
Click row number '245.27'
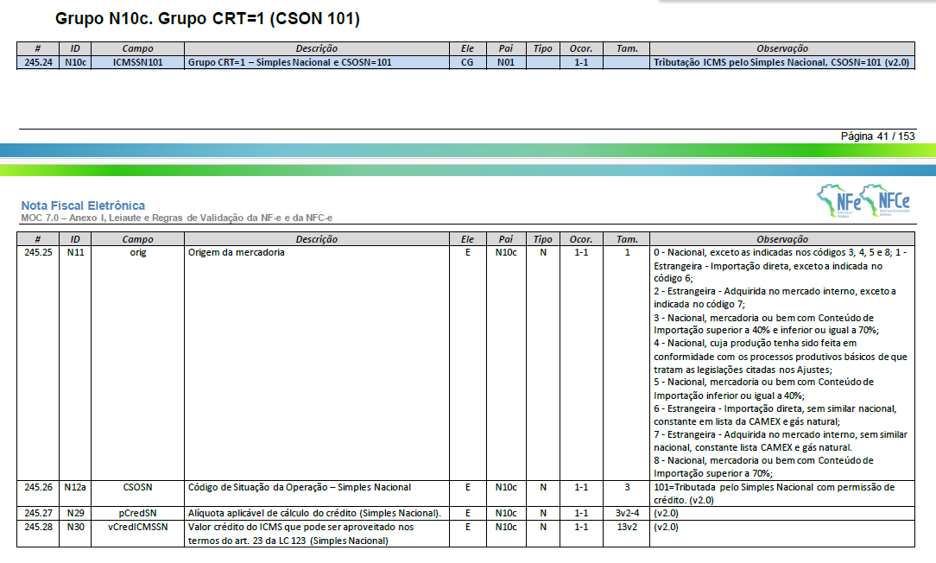(38, 513)
